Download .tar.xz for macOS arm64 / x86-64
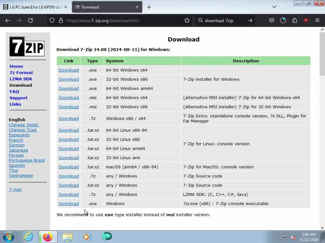Screen dimensions: 325x243 click(x=69, y=167)
